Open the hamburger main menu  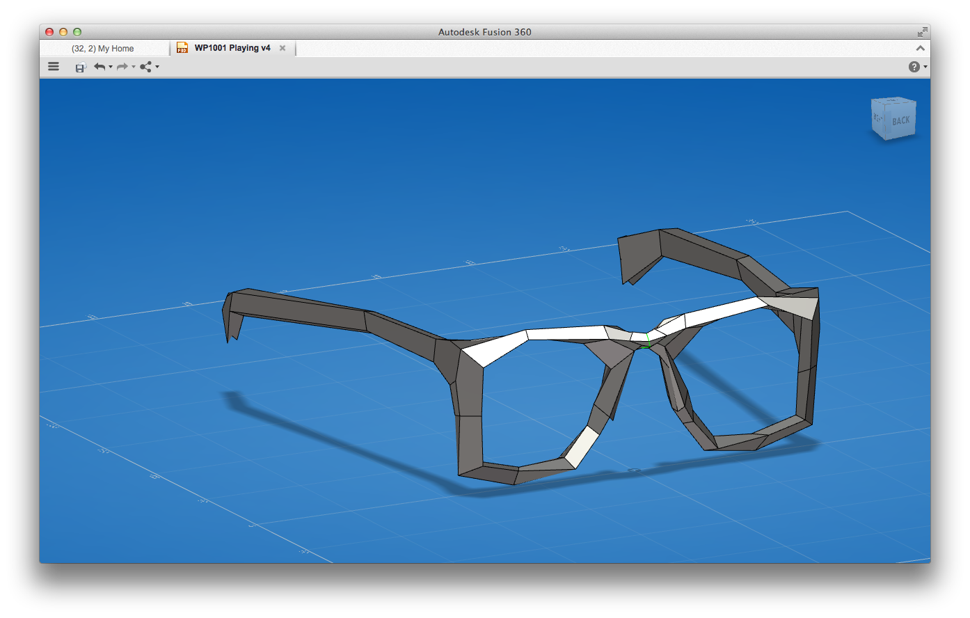coord(54,67)
